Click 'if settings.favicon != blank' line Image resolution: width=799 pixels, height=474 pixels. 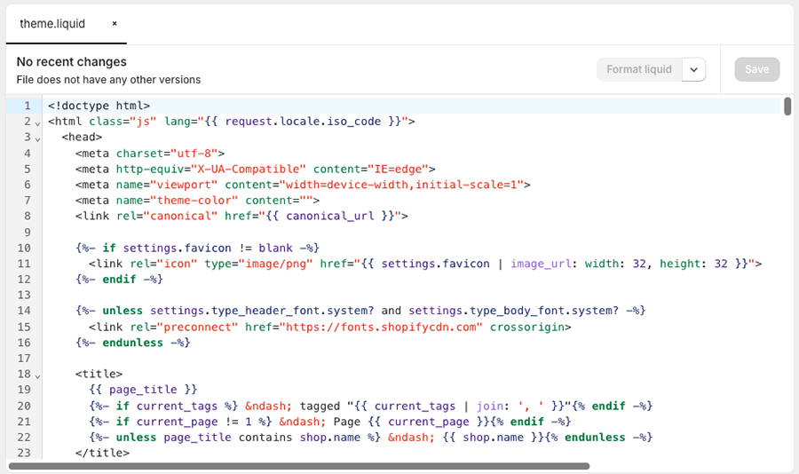coord(197,248)
